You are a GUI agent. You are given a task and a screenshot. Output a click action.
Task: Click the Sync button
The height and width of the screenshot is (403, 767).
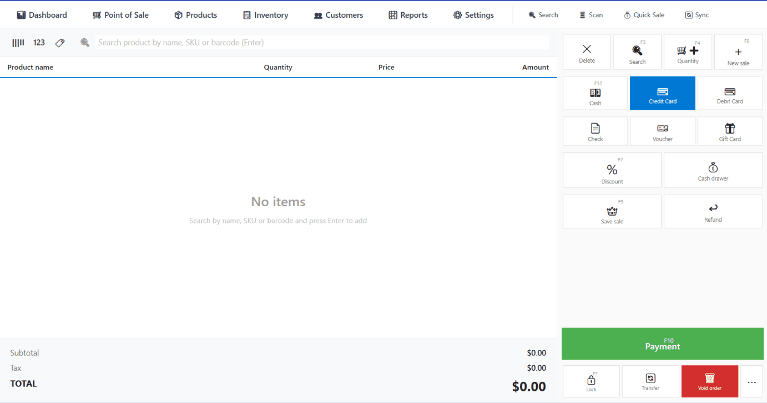click(697, 15)
